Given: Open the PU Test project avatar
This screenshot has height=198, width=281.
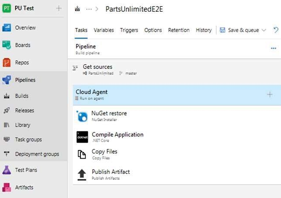Looking at the screenshot, I should coord(6,8).
